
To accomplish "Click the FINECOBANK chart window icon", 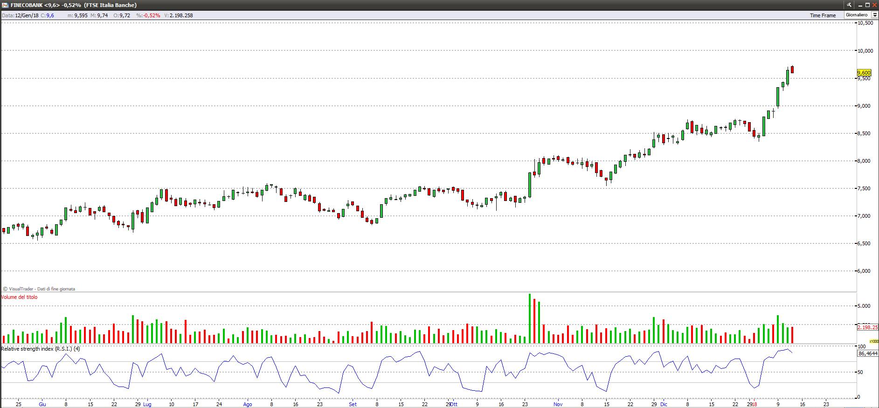I will pos(6,5).
